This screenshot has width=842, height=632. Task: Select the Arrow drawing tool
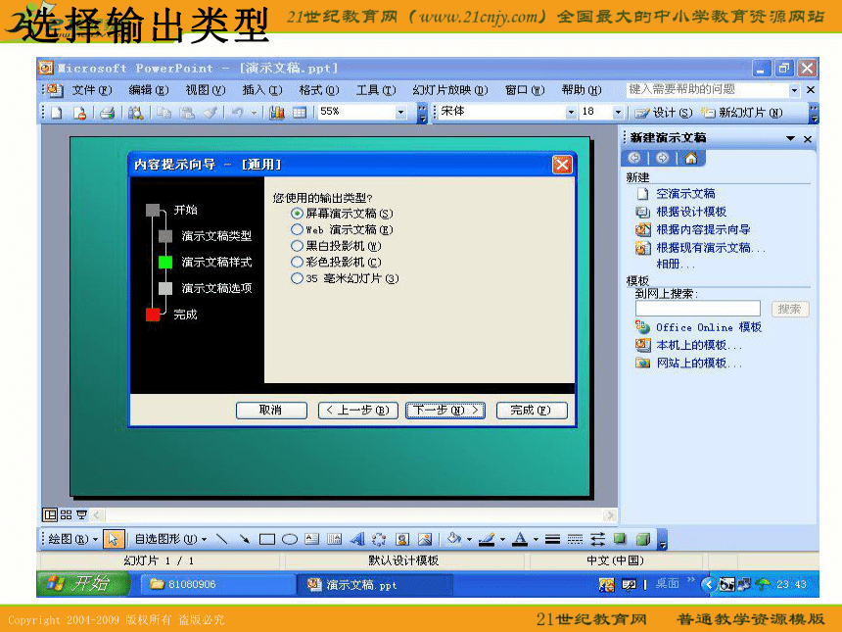click(245, 539)
